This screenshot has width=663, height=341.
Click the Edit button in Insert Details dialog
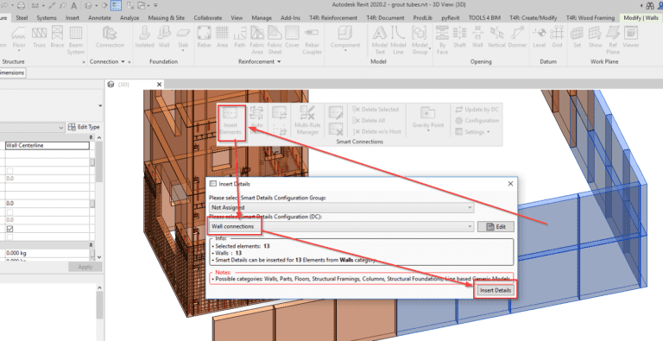(496, 227)
